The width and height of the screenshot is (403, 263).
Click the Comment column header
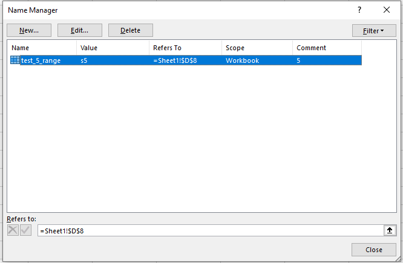[327, 48]
